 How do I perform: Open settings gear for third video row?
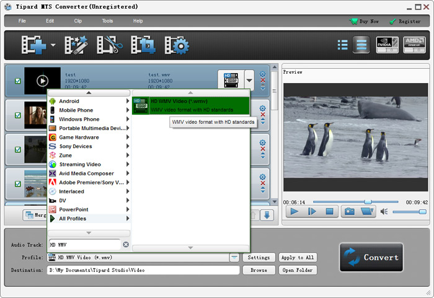pos(263,142)
